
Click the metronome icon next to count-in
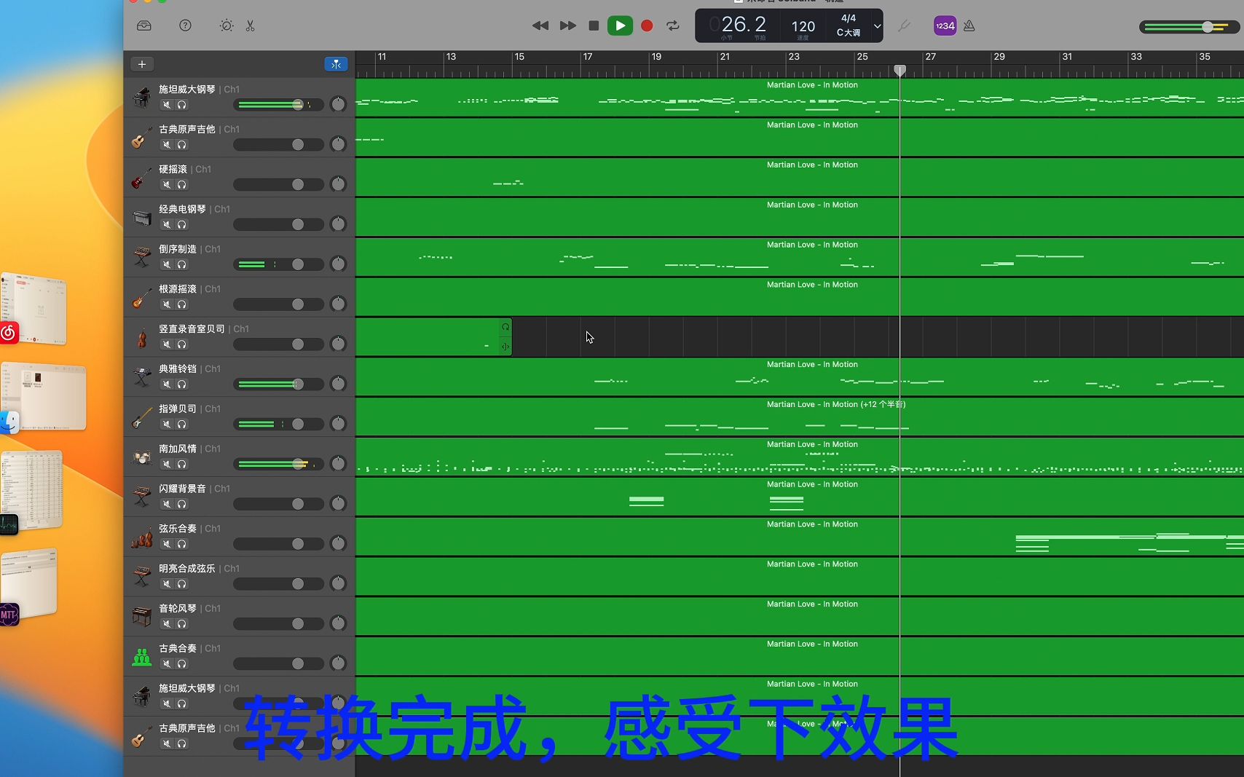[969, 25]
